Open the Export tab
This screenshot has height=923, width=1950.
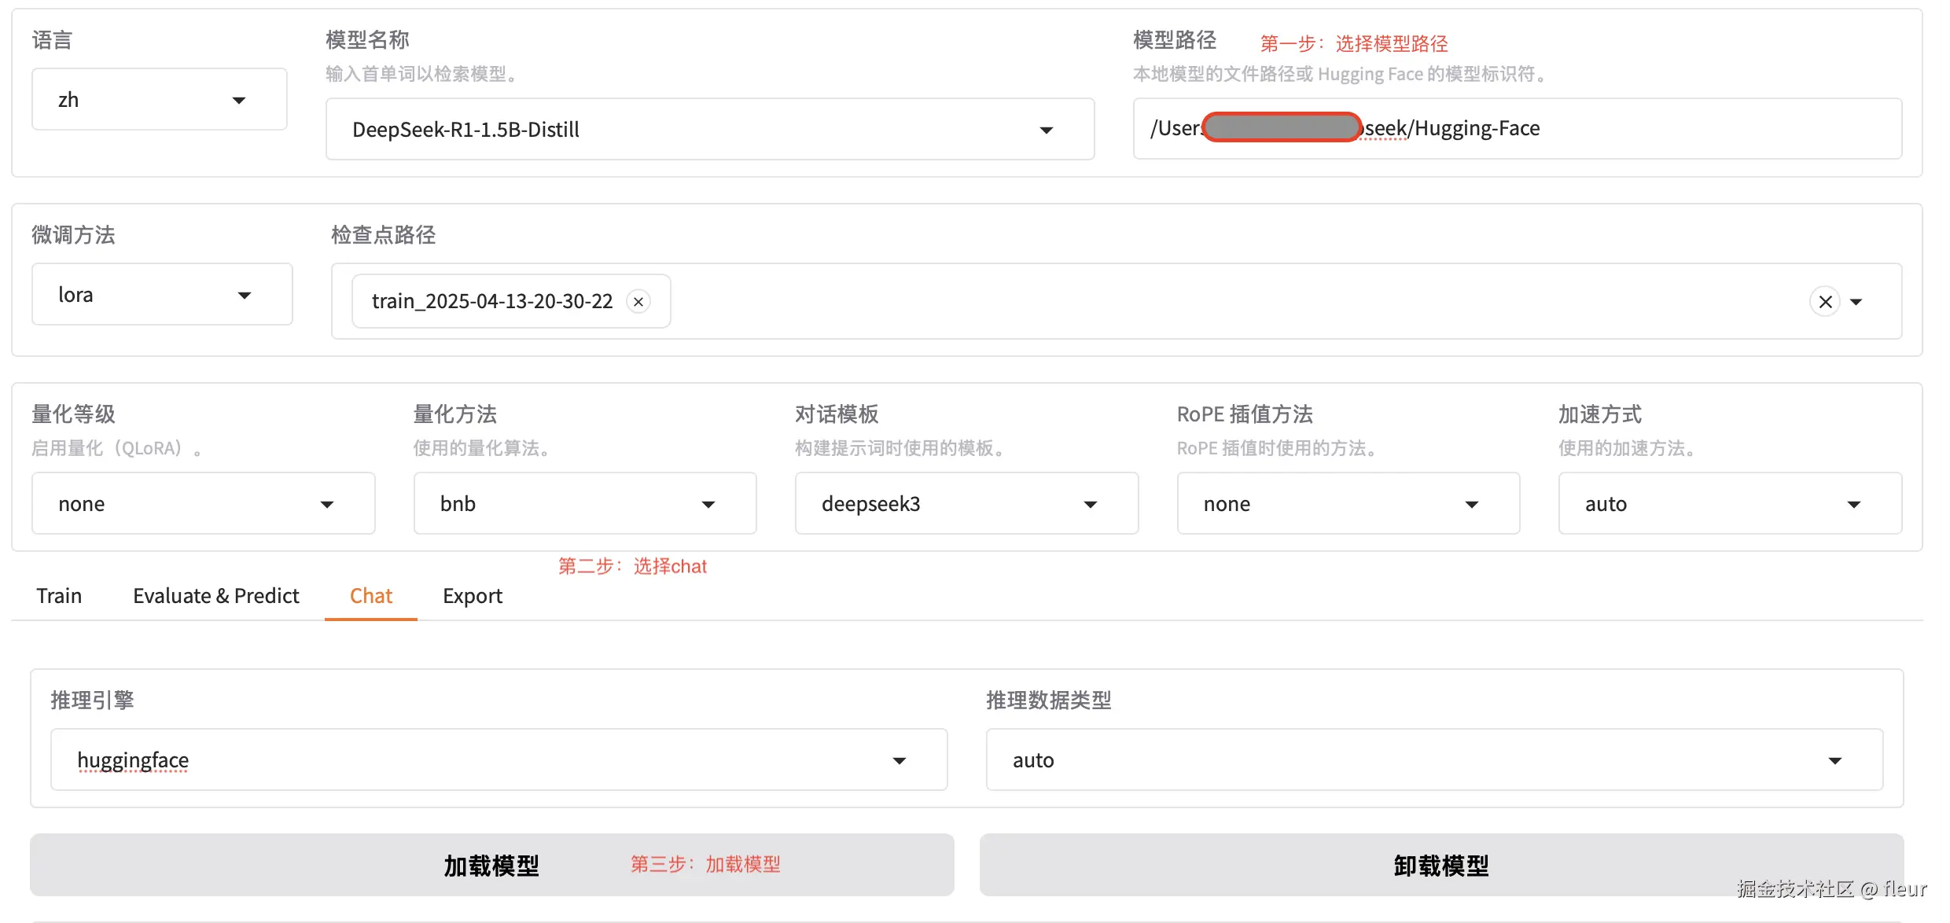coord(472,596)
